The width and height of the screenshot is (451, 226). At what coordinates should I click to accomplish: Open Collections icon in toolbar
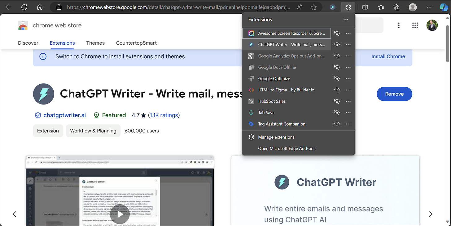pyautogui.click(x=397, y=7)
